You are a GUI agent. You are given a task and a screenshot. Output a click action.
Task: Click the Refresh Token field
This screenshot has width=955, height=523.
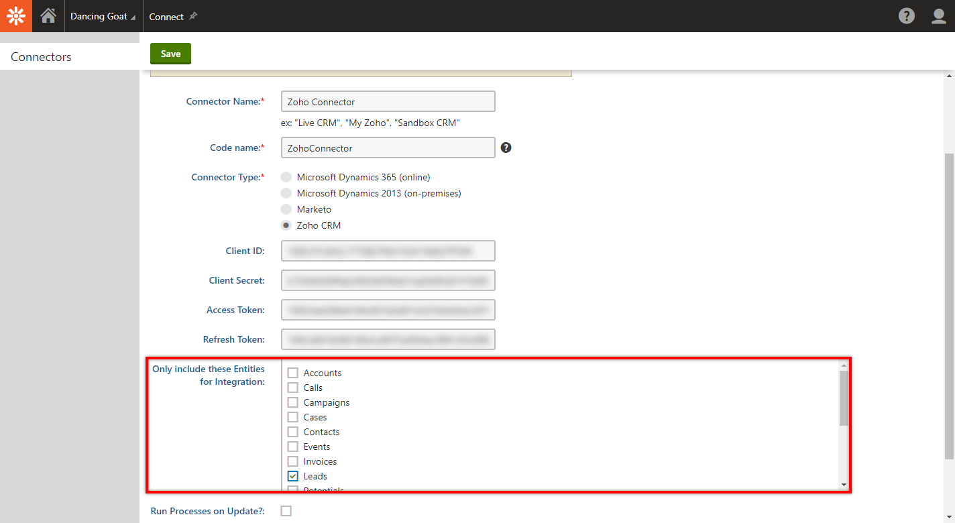(388, 339)
